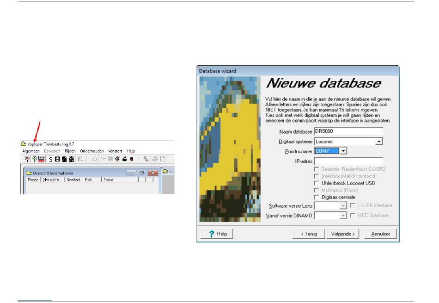Image resolution: width=439 pixels, height=303 pixels.
Task: Tick the MCC database checkbox
Action: click(x=353, y=215)
